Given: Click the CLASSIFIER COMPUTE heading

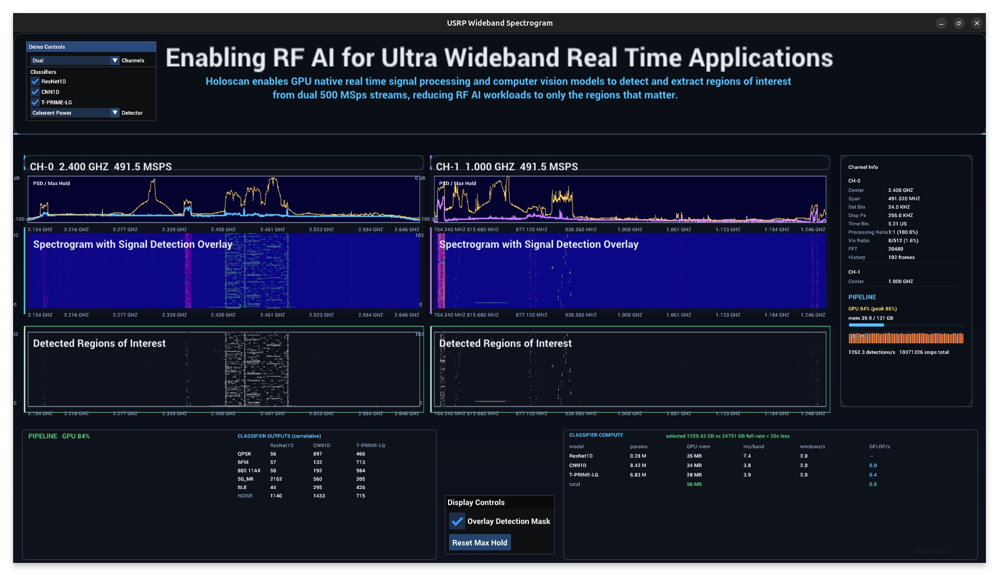Looking at the screenshot, I should coord(596,435).
